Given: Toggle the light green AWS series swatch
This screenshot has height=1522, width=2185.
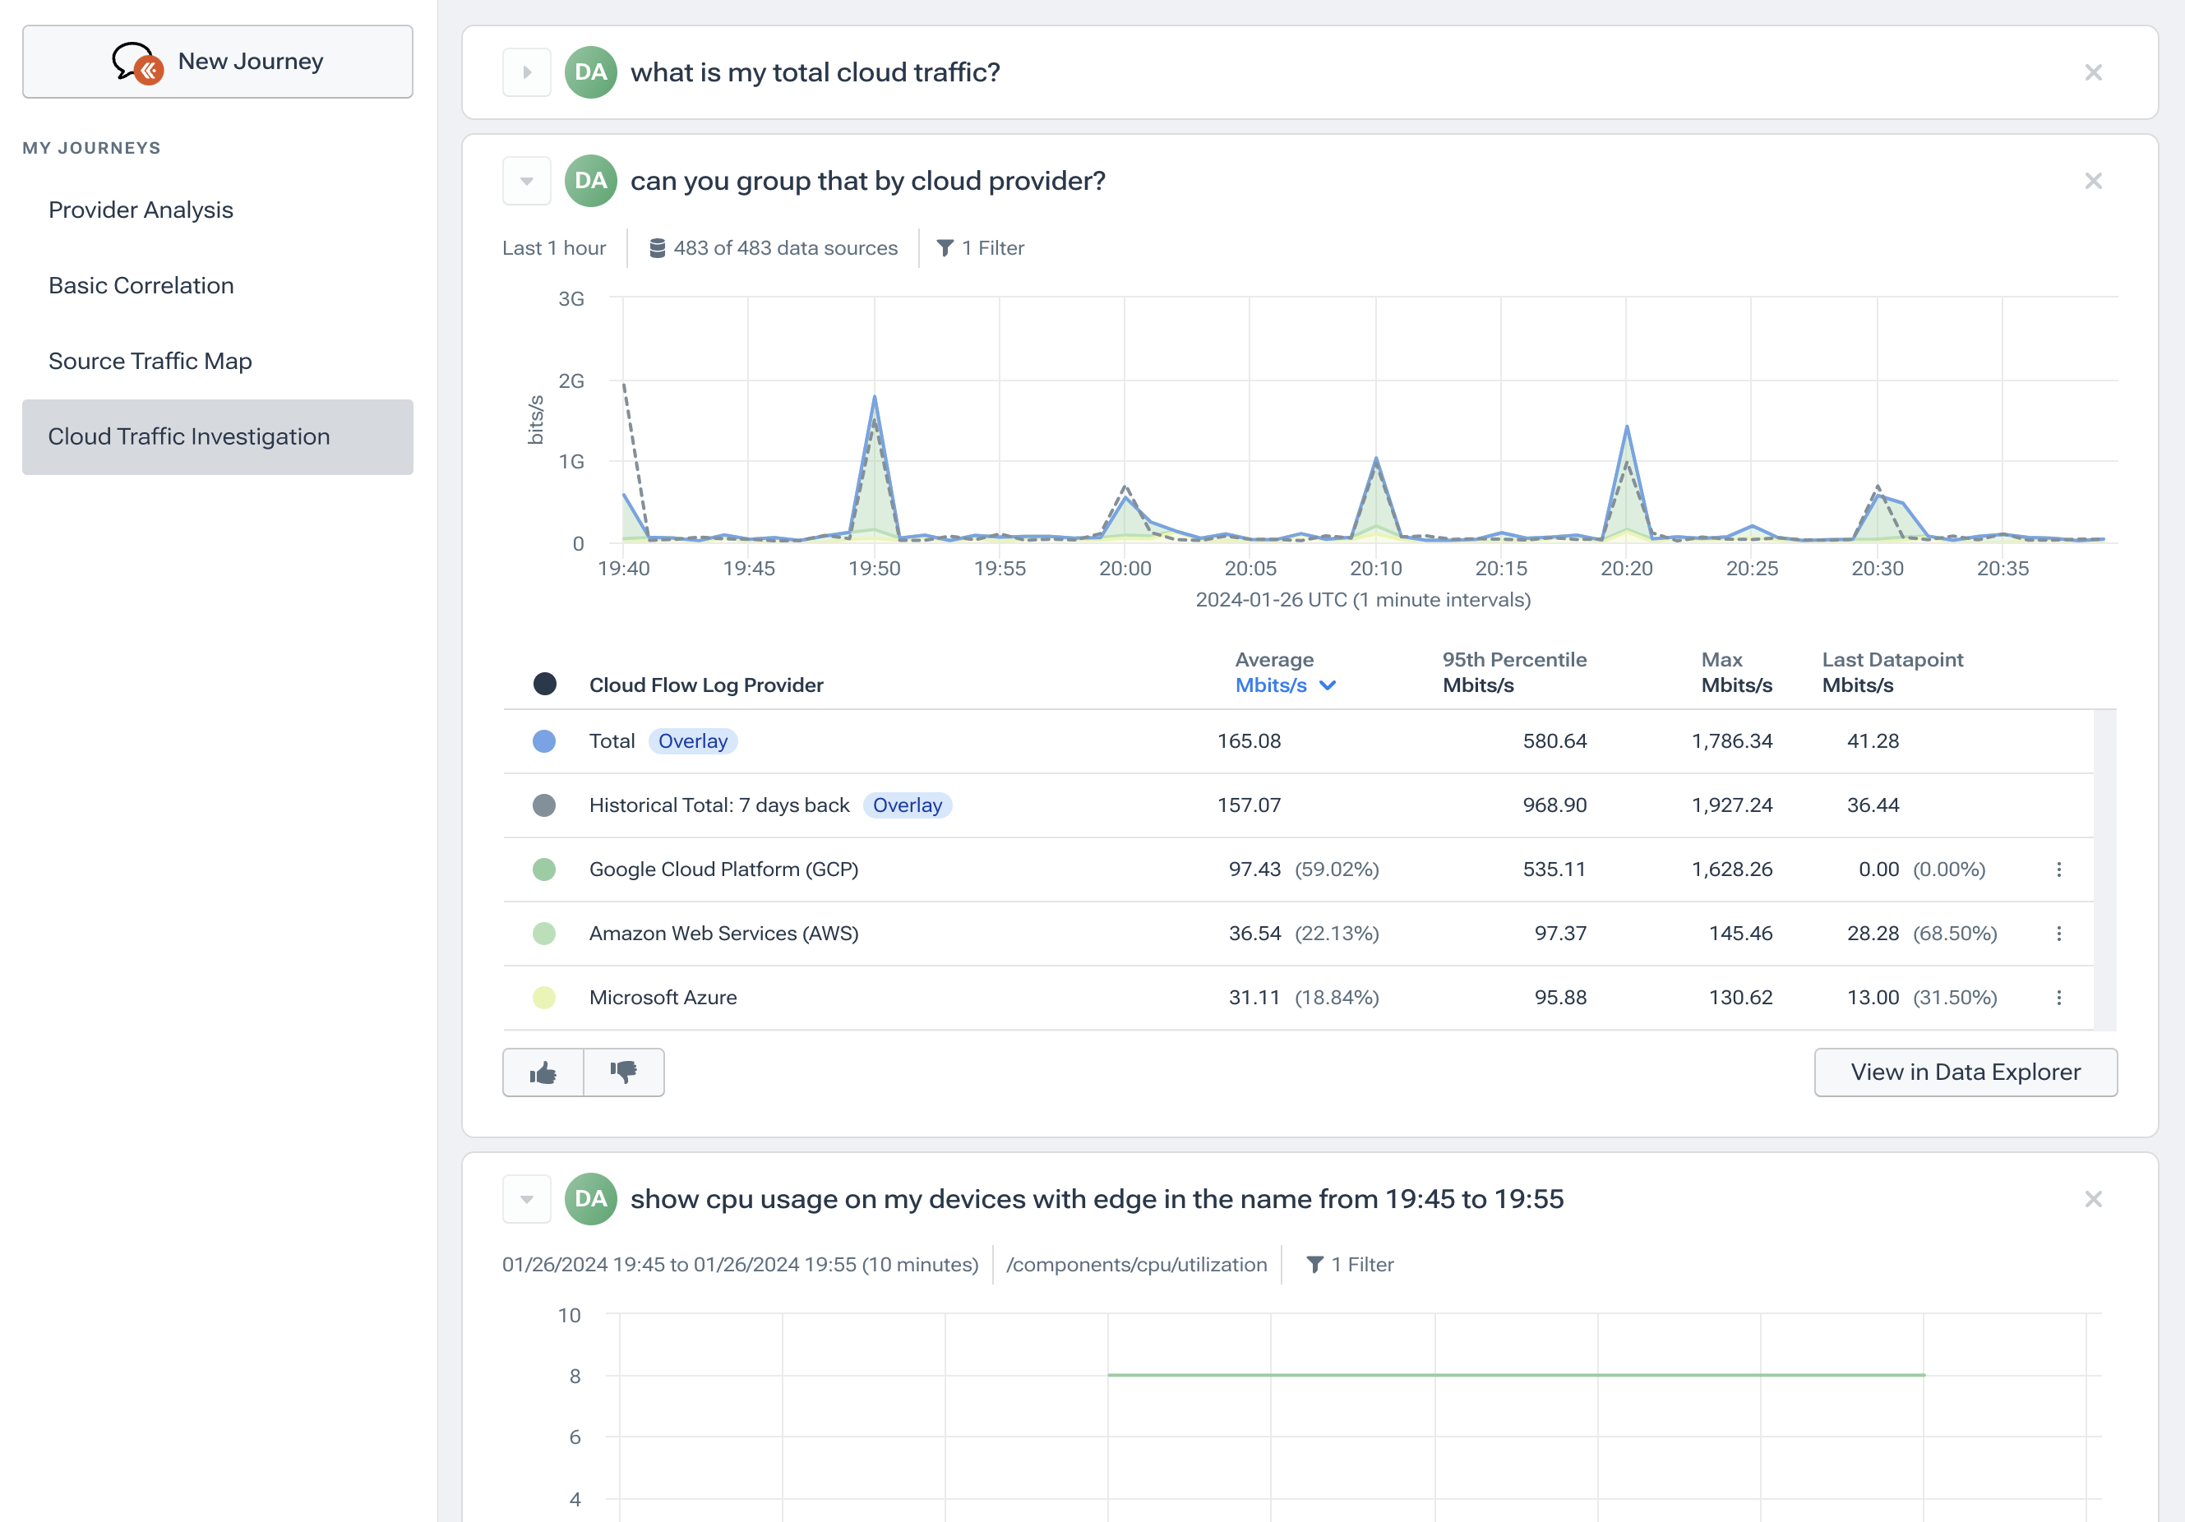Looking at the screenshot, I should (544, 934).
